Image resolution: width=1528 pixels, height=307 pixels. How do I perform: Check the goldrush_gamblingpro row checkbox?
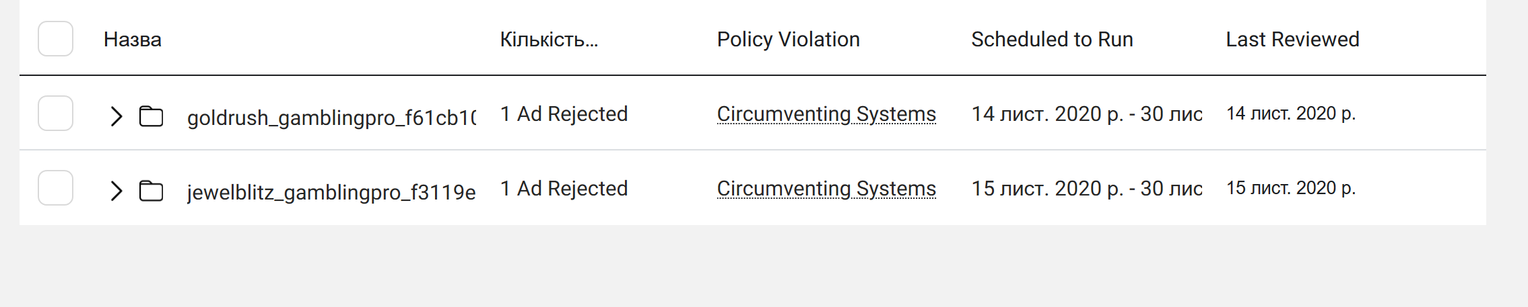coord(55,113)
